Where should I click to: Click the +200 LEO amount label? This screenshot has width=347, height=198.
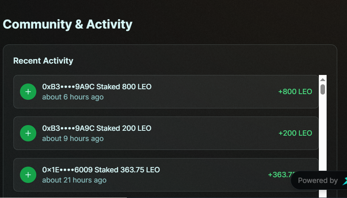tap(295, 133)
